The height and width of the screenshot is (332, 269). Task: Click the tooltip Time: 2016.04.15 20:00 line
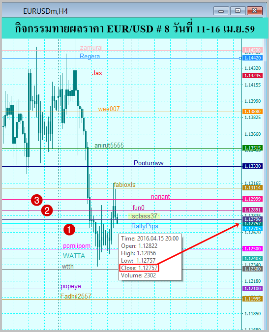pos(150,239)
